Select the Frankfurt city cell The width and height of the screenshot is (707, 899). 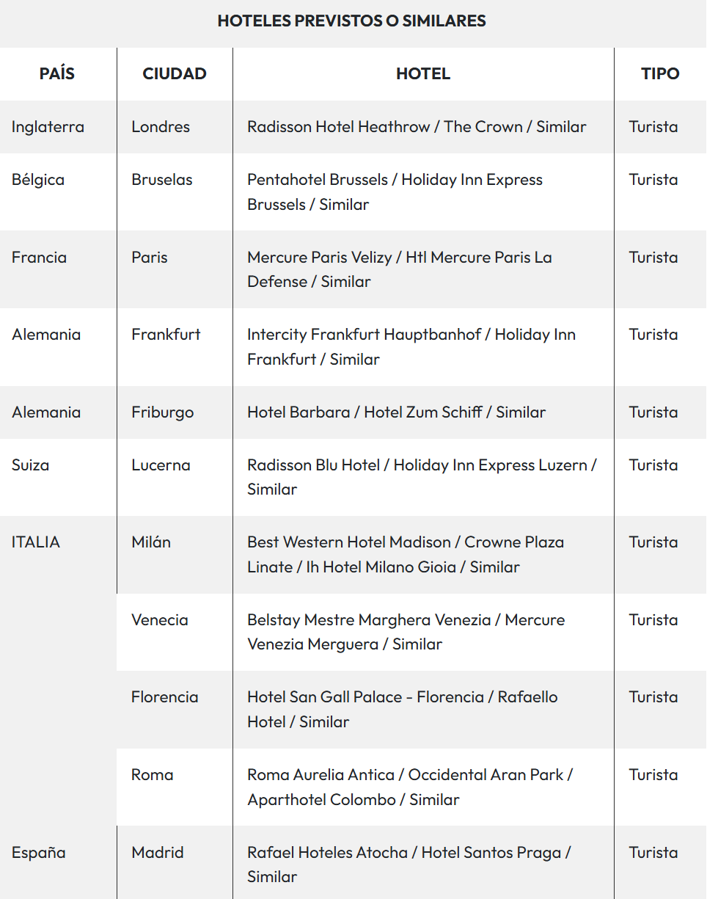pyautogui.click(x=166, y=335)
